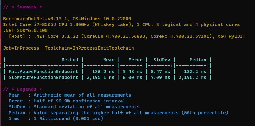Click the "StdDev" column header
The height and width of the screenshot is (126, 255).
point(162,60)
